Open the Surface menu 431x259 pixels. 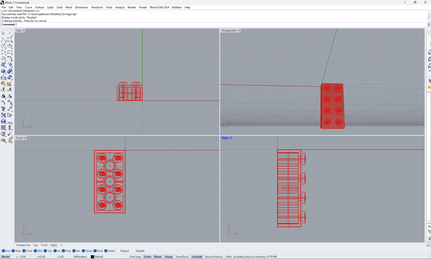40,7
